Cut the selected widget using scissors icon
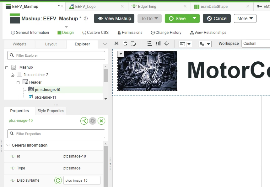270x187 pixels. click(116, 44)
